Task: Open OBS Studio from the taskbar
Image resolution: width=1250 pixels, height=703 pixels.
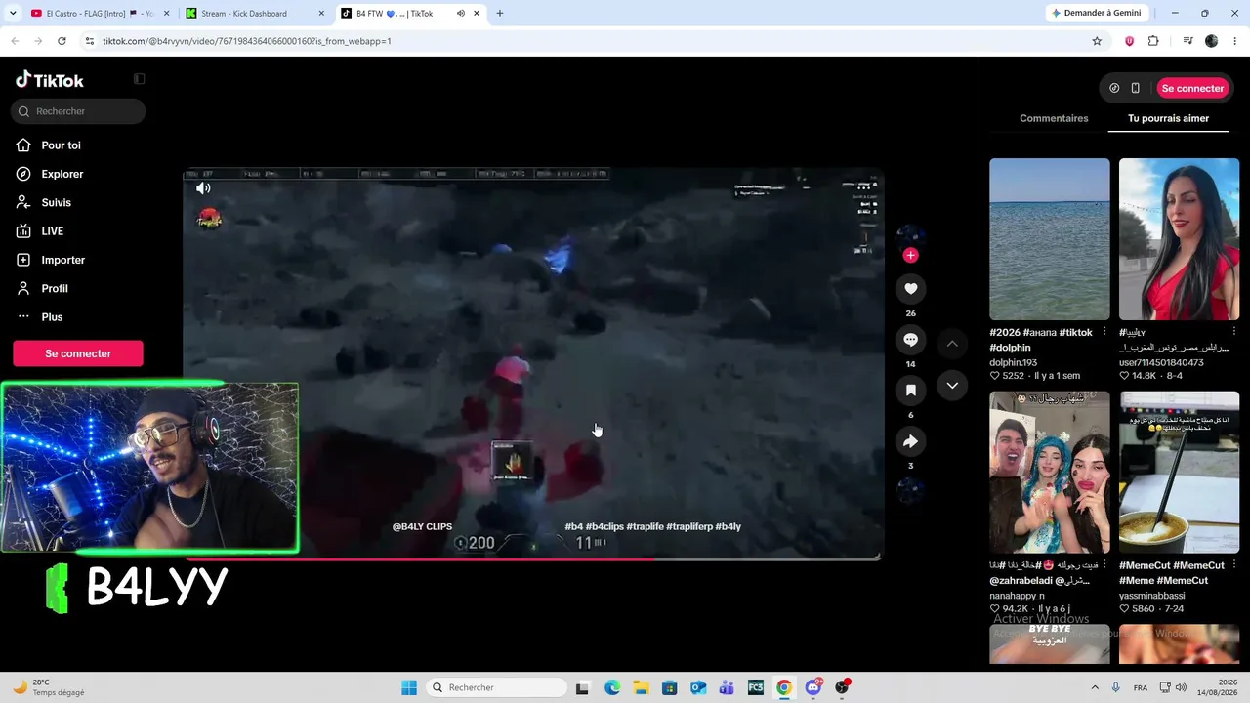Action: click(842, 687)
